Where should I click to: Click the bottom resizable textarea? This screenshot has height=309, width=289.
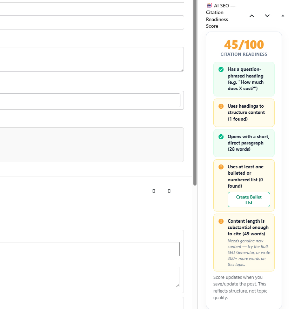[x=90, y=277]
